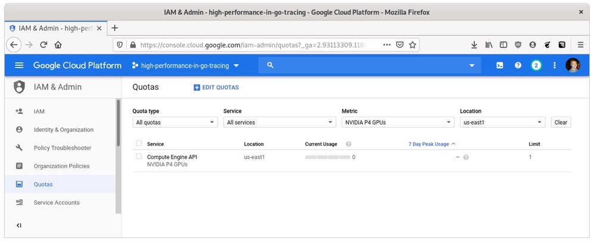Click the Google Cloud search field
Viewport: 594px width, 242px height.
[x=370, y=65]
